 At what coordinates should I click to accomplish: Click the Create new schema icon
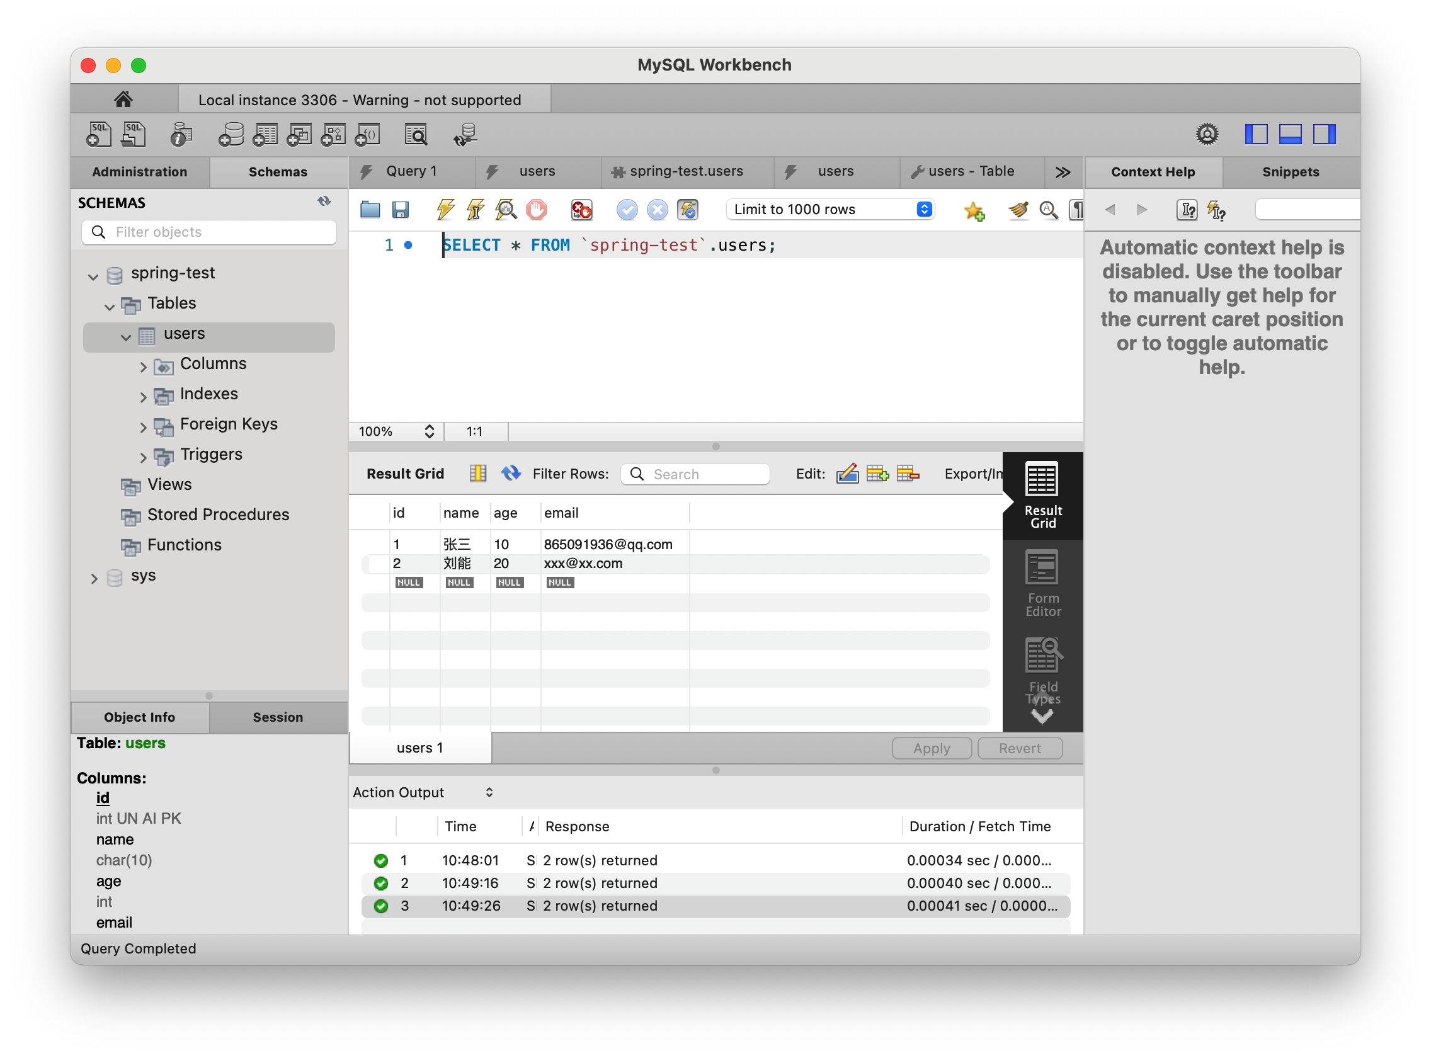[x=231, y=135]
